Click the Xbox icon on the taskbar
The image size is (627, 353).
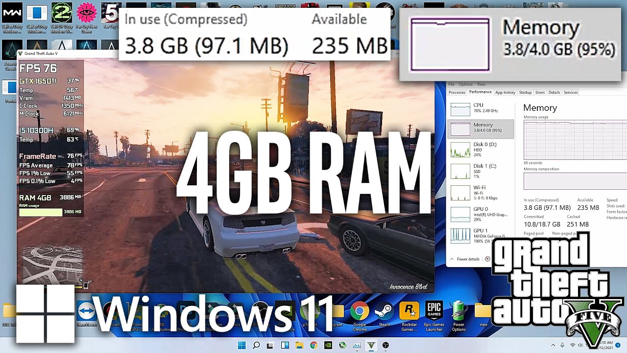click(x=342, y=345)
